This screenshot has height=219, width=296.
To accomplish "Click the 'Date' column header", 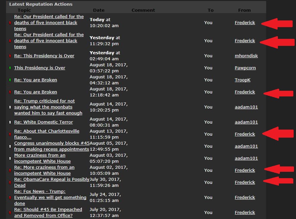I will pyautogui.click(x=99, y=10).
